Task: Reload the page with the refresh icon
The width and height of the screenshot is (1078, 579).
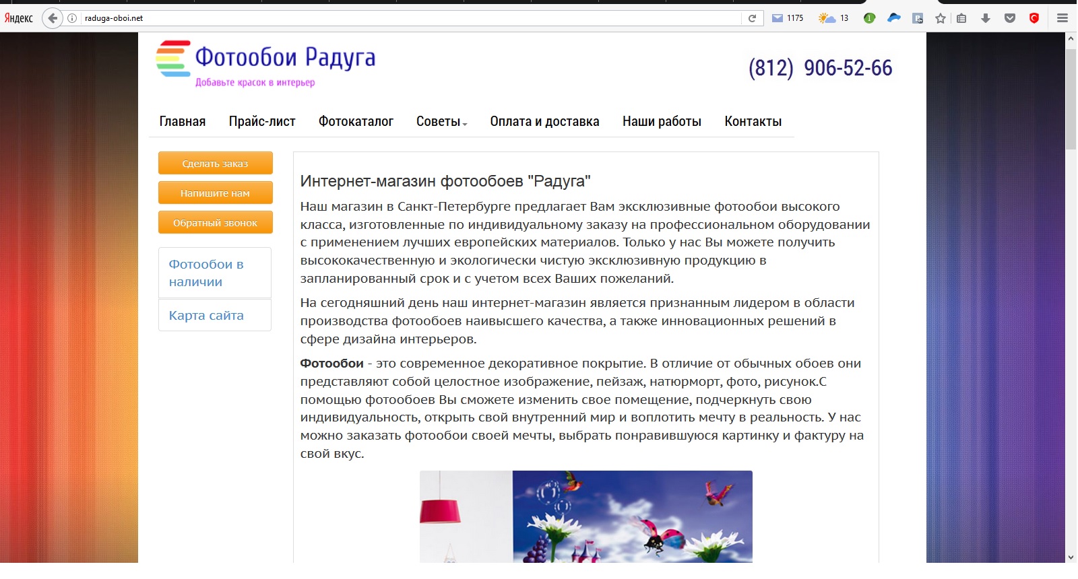Action: tap(753, 18)
